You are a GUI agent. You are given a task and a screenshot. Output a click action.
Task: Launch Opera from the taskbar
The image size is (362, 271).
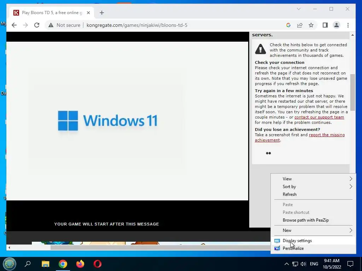click(x=98, y=264)
